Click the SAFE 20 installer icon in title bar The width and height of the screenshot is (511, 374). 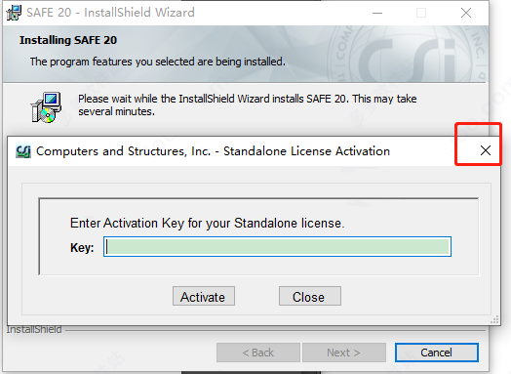coord(14,13)
